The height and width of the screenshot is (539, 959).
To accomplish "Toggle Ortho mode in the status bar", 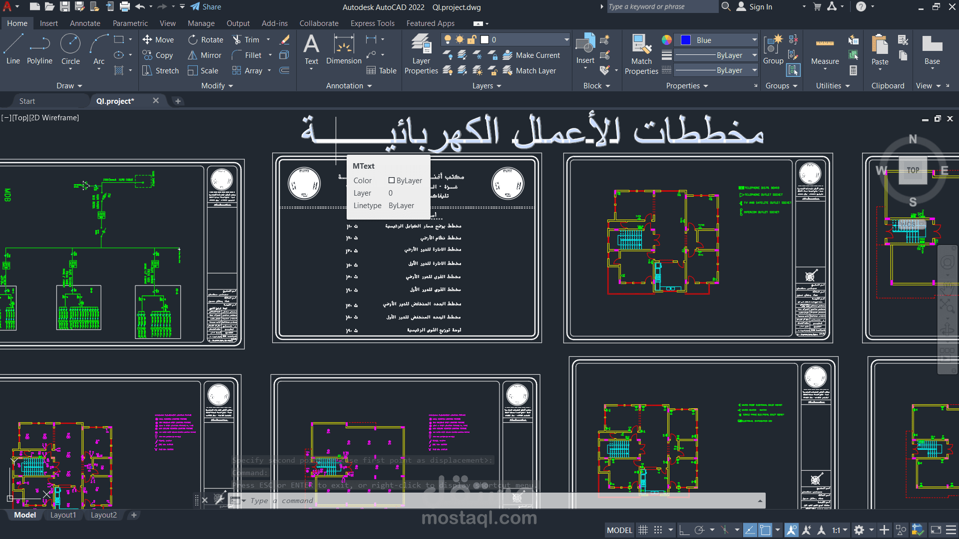I will click(x=685, y=530).
